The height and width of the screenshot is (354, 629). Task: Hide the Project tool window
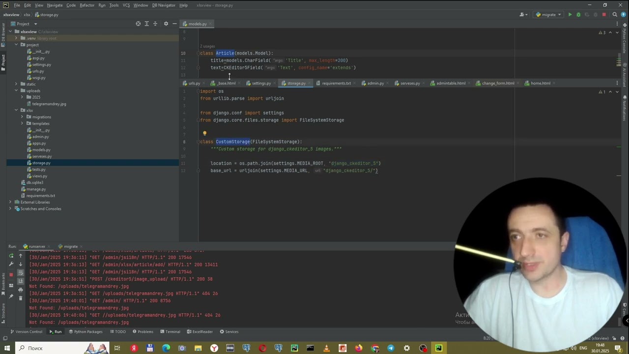click(174, 24)
